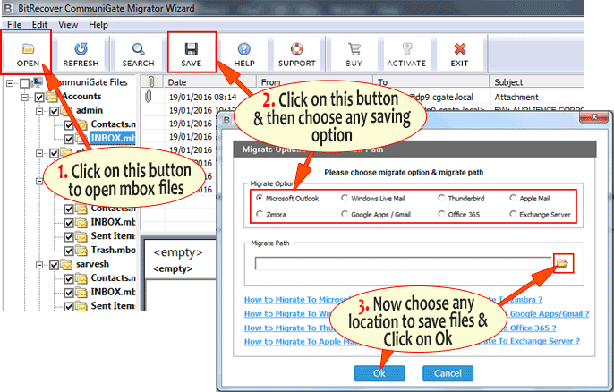
Task: Click the attachment paperclip column header
Action: pos(150,81)
